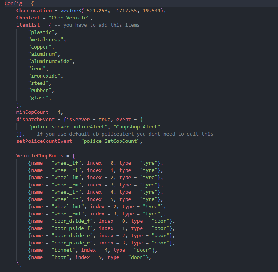Image resolution: width=278 pixels, height=272 pixels.
Task: Click the "aluminum" item string
Action: click(43, 54)
